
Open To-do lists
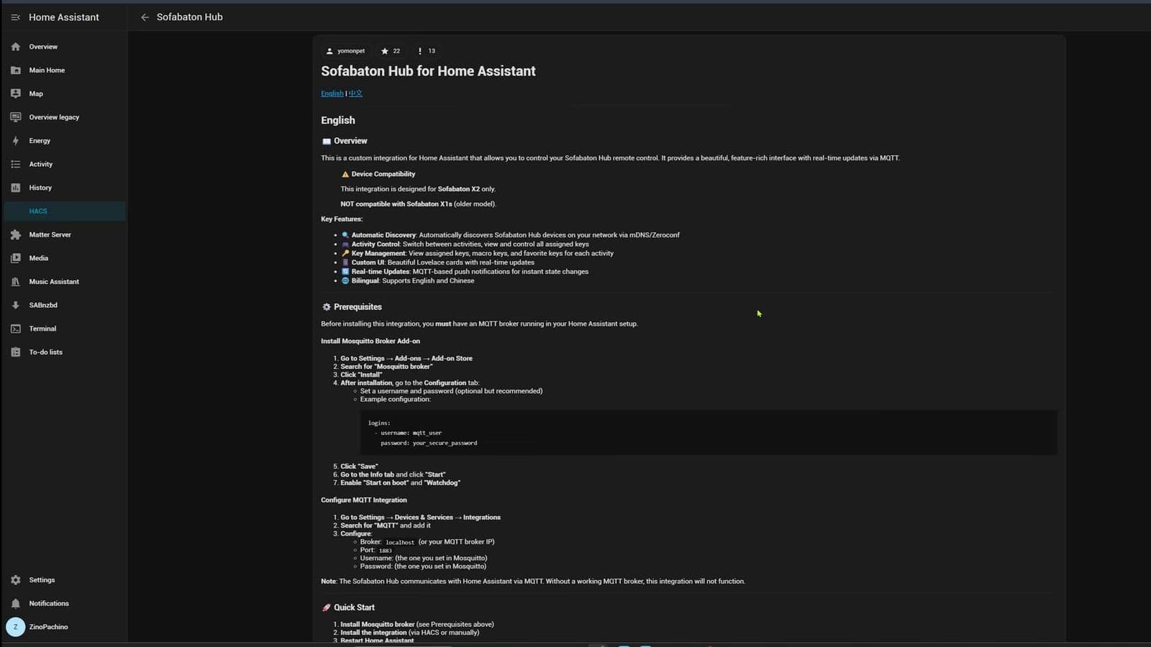tap(65, 352)
